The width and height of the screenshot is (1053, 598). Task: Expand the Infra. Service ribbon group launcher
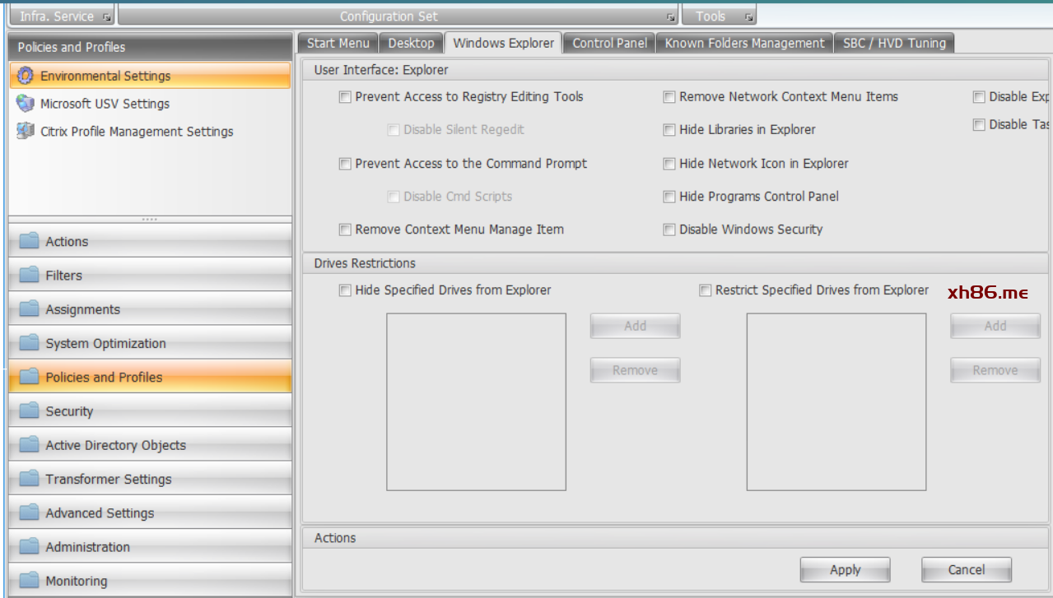(107, 17)
